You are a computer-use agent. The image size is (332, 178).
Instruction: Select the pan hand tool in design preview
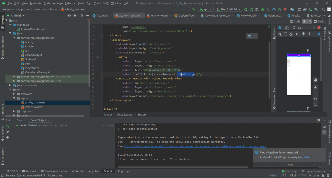[x=315, y=80]
